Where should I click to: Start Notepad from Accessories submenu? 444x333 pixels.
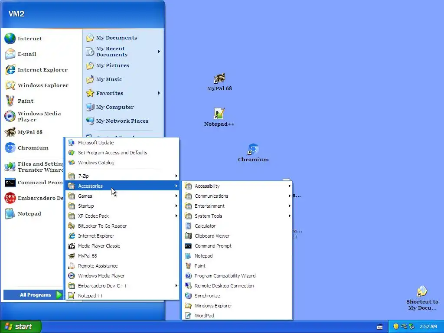tap(237, 256)
